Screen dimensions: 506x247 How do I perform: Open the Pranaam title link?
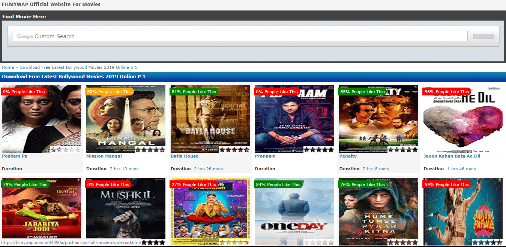[265, 156]
